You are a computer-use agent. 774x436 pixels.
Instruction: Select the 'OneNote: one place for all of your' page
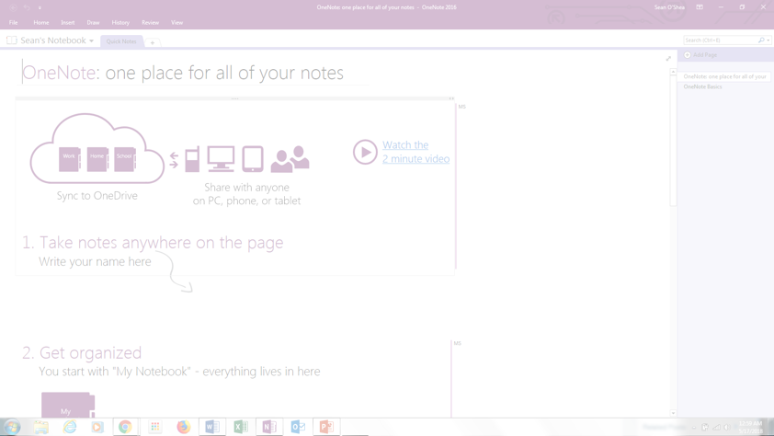pyautogui.click(x=724, y=76)
